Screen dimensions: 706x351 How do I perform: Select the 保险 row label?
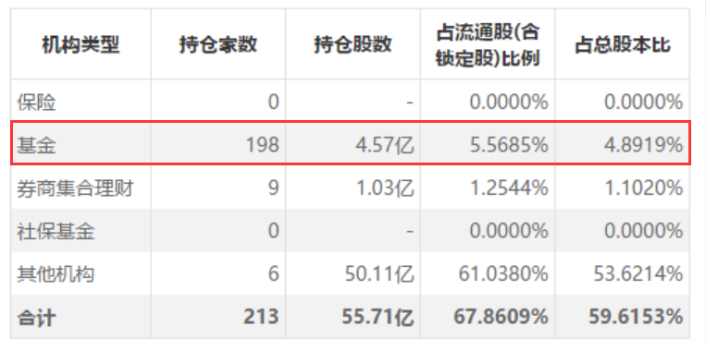click(x=36, y=103)
